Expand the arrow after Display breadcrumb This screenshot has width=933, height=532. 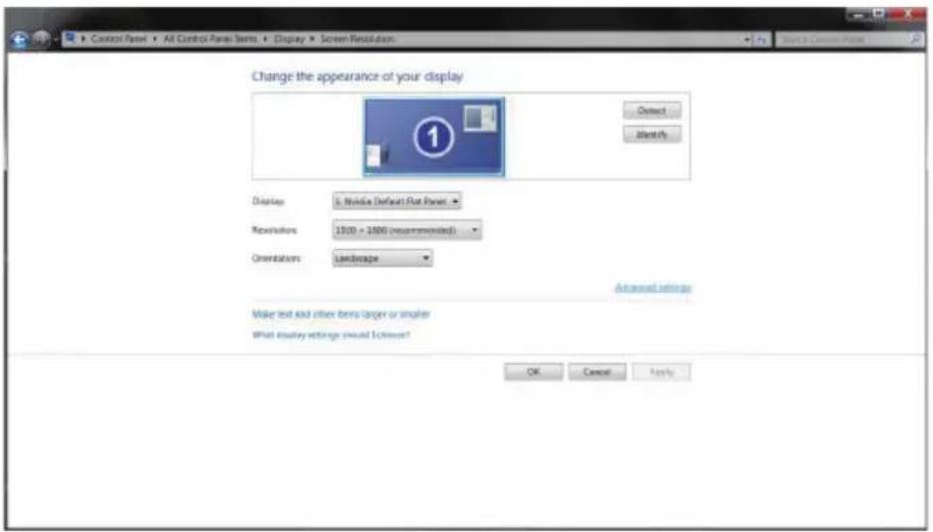coord(312,39)
